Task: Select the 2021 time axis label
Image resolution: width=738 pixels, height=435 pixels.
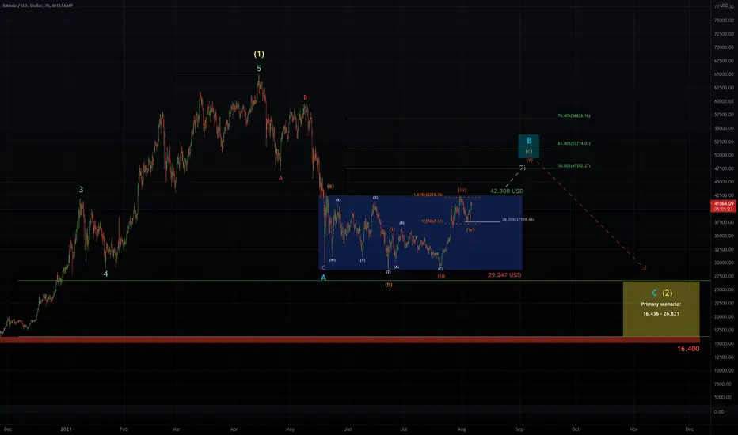Action: pyautogui.click(x=67, y=429)
